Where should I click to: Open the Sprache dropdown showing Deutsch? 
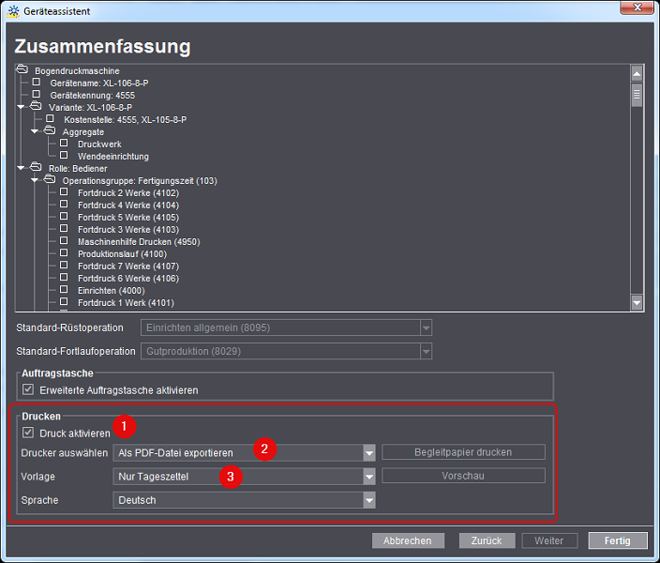[x=369, y=500]
